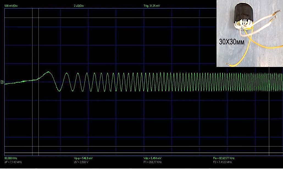
Task: Click the channel ground marker on left edge
Action: [2, 82]
